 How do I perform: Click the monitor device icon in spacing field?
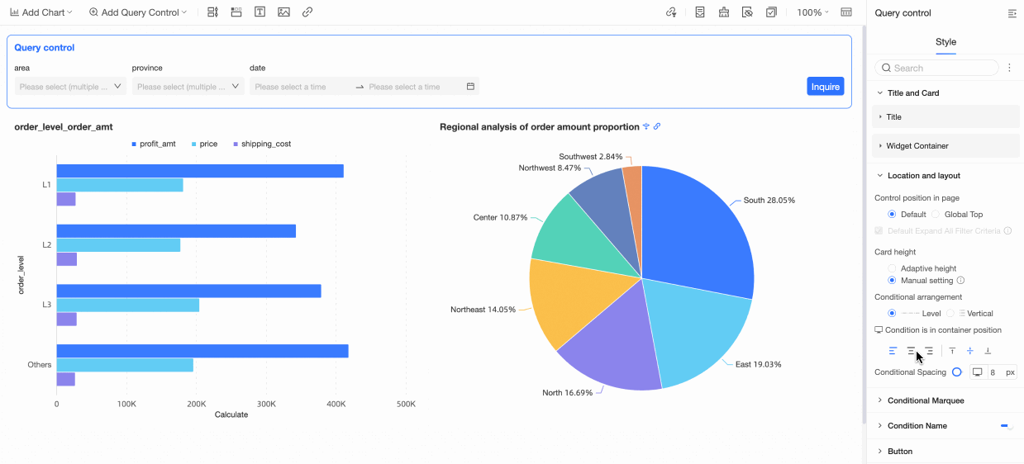tap(978, 372)
